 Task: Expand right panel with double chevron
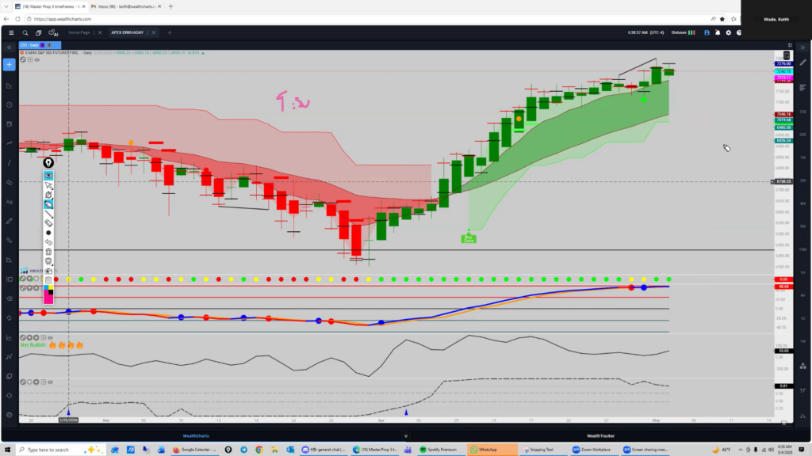pos(802,47)
